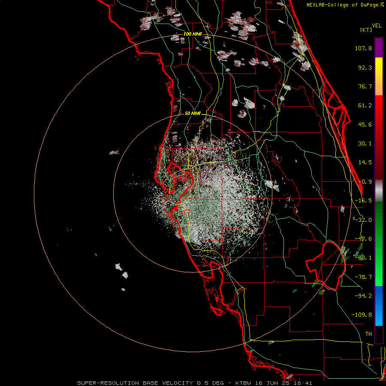Click the NEXLAB-College of DuPage credit text

tap(345, 5)
